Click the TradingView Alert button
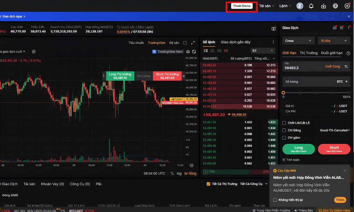 tap(168, 52)
